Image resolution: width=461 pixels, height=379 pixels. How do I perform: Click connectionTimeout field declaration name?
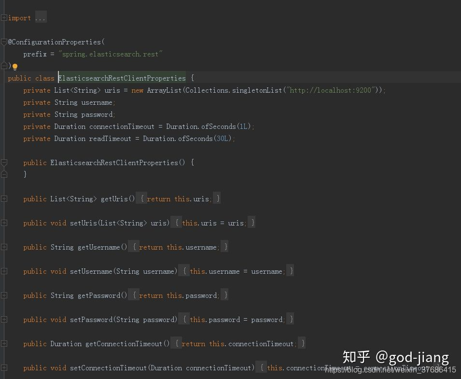(122, 126)
